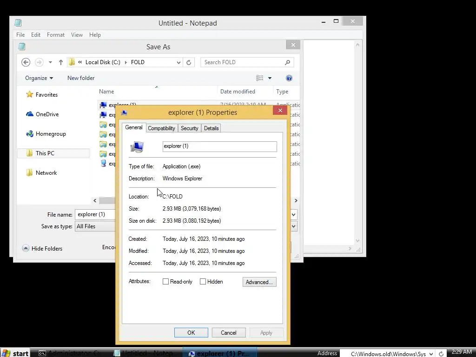
Task: Click the File name input field
Action: coord(95,214)
